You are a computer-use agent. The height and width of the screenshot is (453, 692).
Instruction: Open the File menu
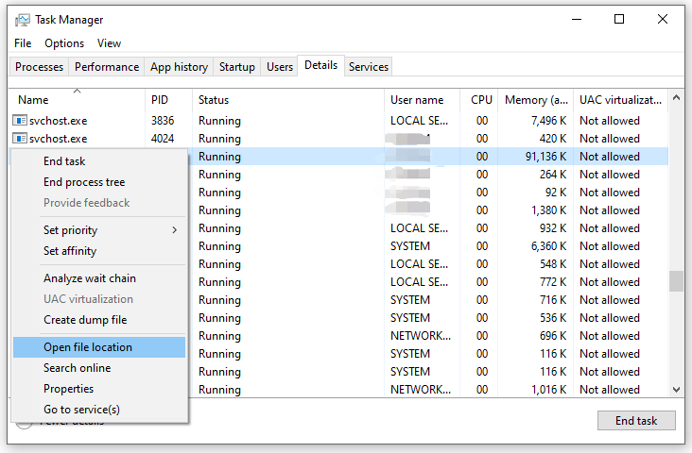23,43
